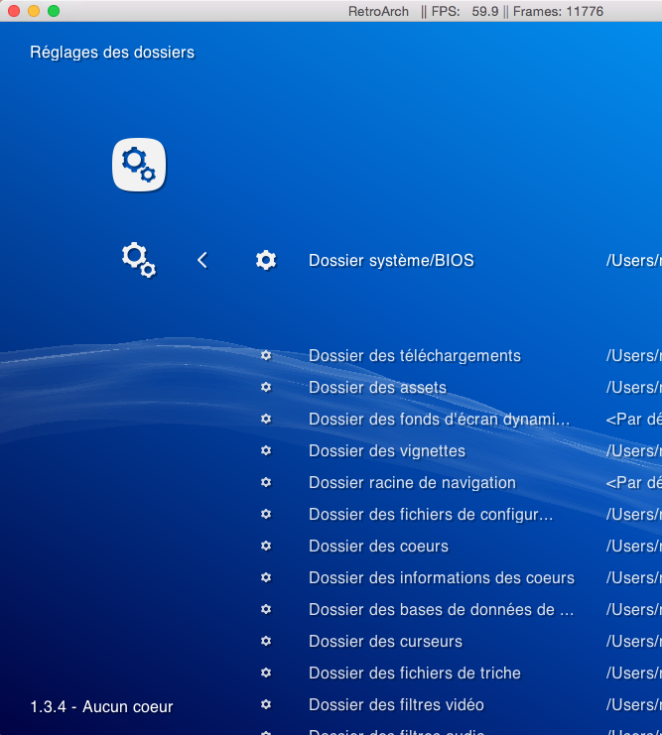Viewport: 662px width, 735px height.
Task: Select Dossier des coeurs entry
Action: coord(378,547)
